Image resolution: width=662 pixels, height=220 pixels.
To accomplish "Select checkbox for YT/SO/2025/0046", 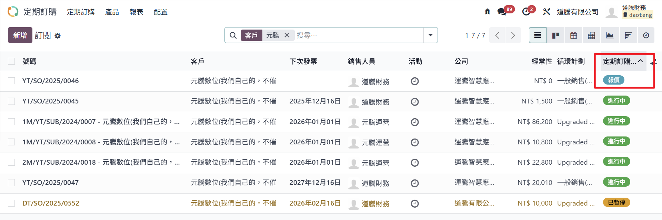I will (11, 81).
